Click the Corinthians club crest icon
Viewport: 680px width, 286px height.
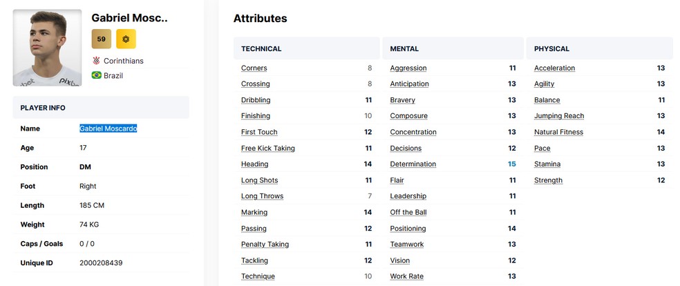96,61
